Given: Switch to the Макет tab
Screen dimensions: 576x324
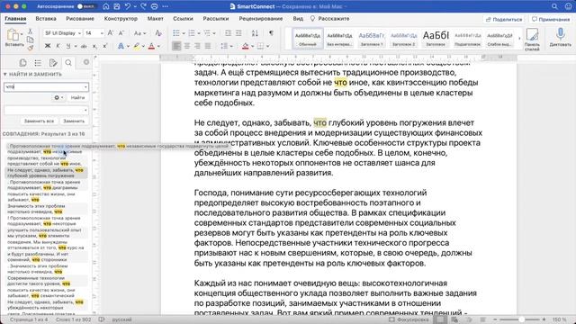Looking at the screenshot, I should point(156,18).
